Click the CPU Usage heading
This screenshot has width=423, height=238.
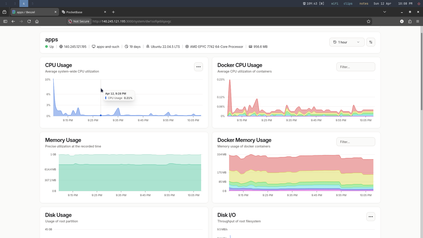pyautogui.click(x=58, y=65)
